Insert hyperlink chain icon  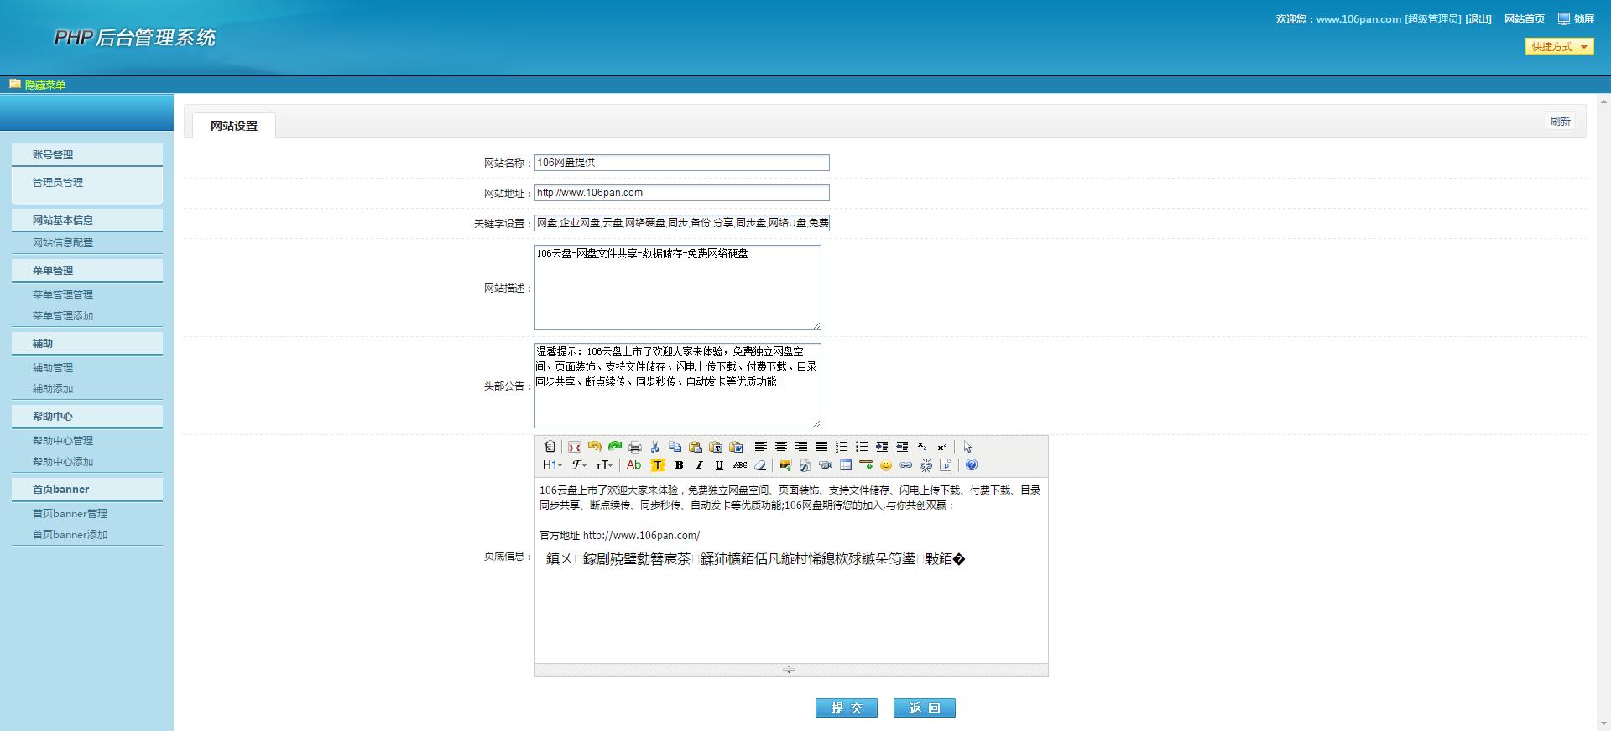[x=906, y=465]
